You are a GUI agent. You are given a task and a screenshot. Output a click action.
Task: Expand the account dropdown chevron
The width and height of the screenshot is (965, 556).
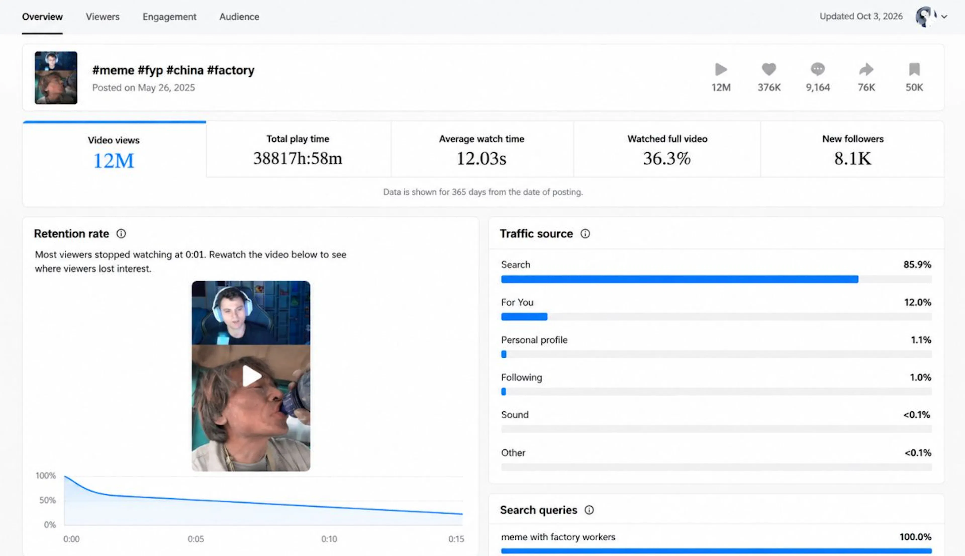click(944, 17)
